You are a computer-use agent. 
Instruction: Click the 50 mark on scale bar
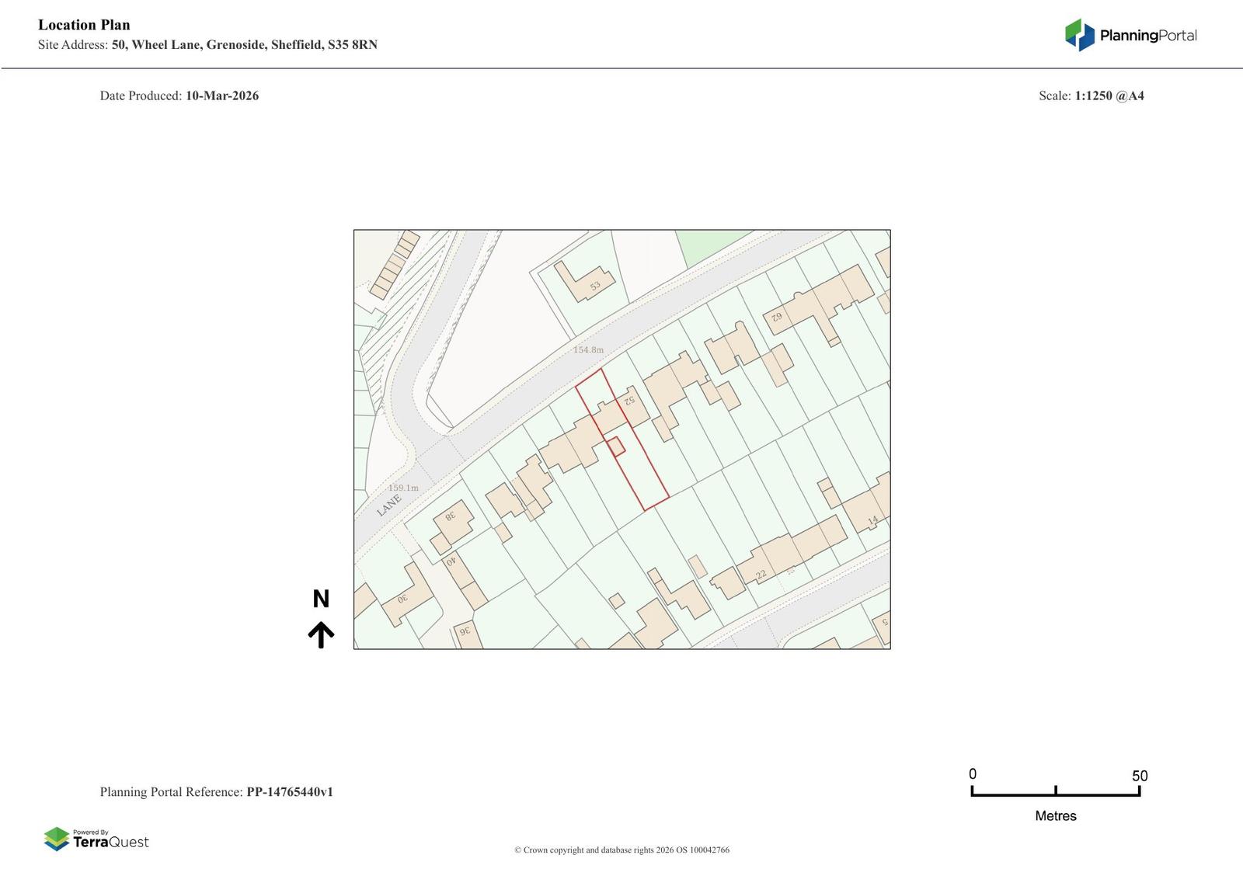point(1139,776)
